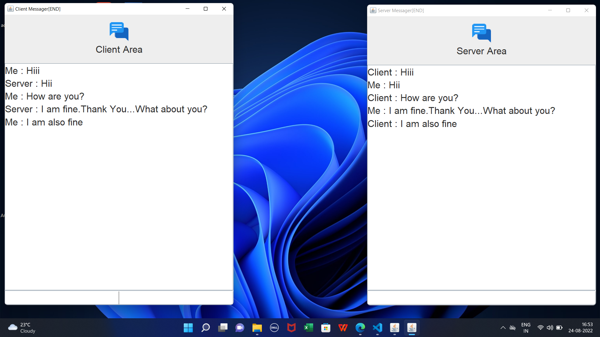
Task: Open Visual Studio Code from the taskbar
Action: [x=377, y=328]
